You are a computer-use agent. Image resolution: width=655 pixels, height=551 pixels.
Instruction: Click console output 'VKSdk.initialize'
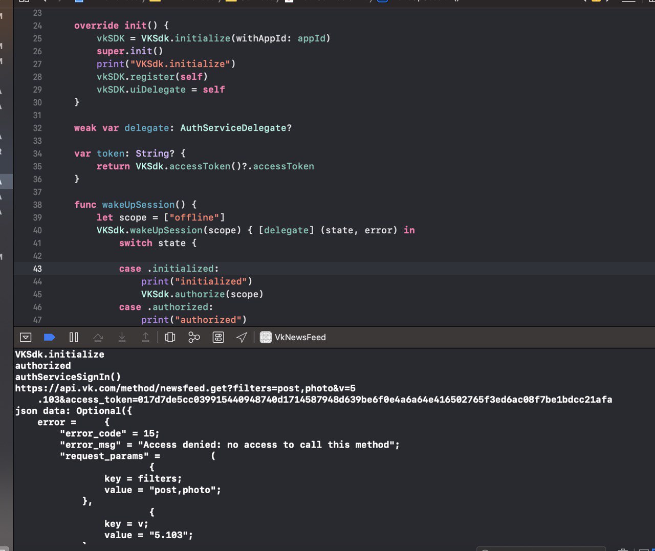(59, 355)
